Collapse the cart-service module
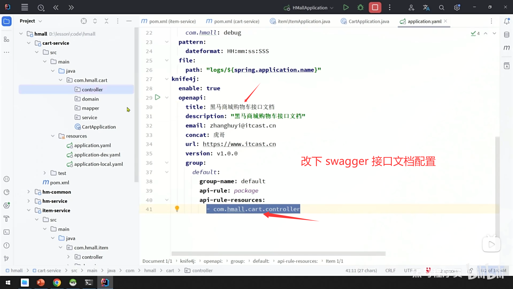The image size is (513, 289). pyautogui.click(x=29, y=43)
